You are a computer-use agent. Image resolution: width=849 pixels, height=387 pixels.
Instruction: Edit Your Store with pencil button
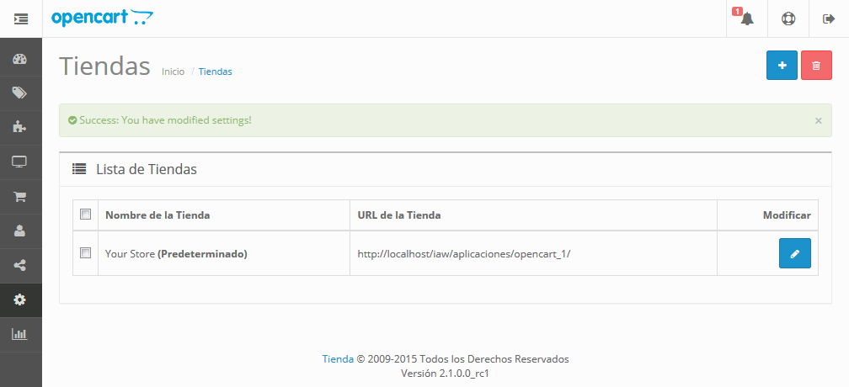click(794, 253)
